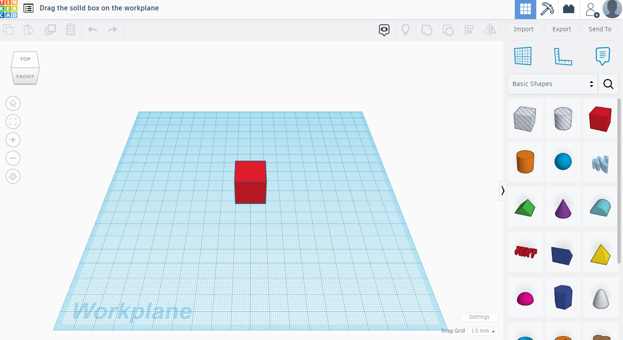Click the Home view icon
This screenshot has width=623, height=340.
coord(13,103)
